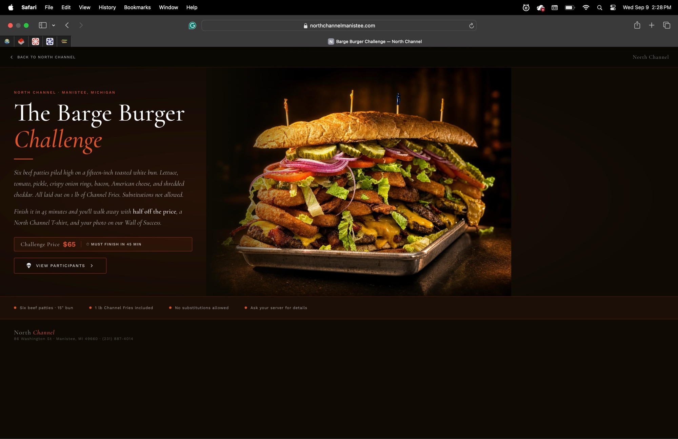Open a new tab with the plus icon

coord(652,25)
